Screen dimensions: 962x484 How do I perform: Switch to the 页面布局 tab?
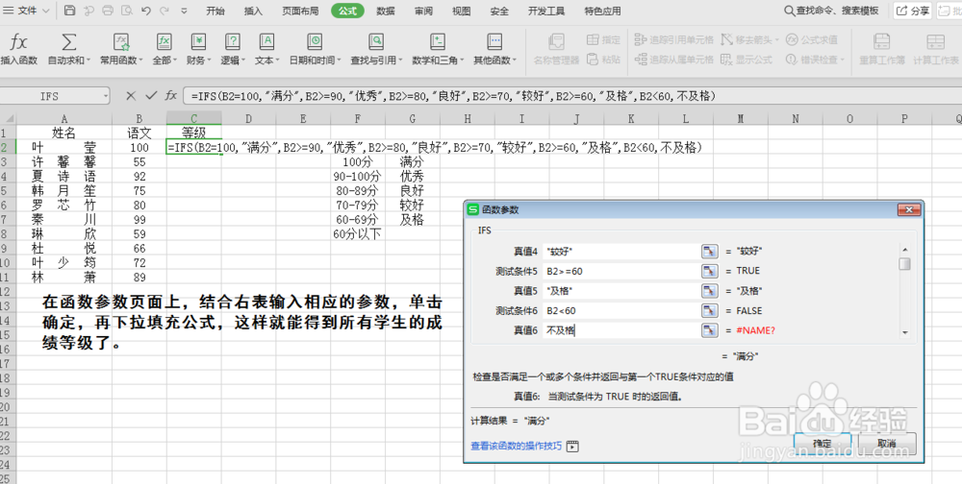pyautogui.click(x=300, y=11)
